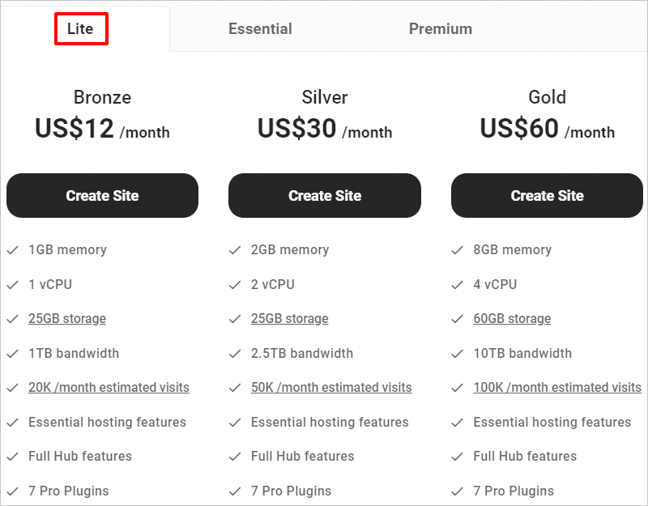This screenshot has height=506, width=648.
Task: Switch to the Essential tab
Action: click(x=260, y=28)
